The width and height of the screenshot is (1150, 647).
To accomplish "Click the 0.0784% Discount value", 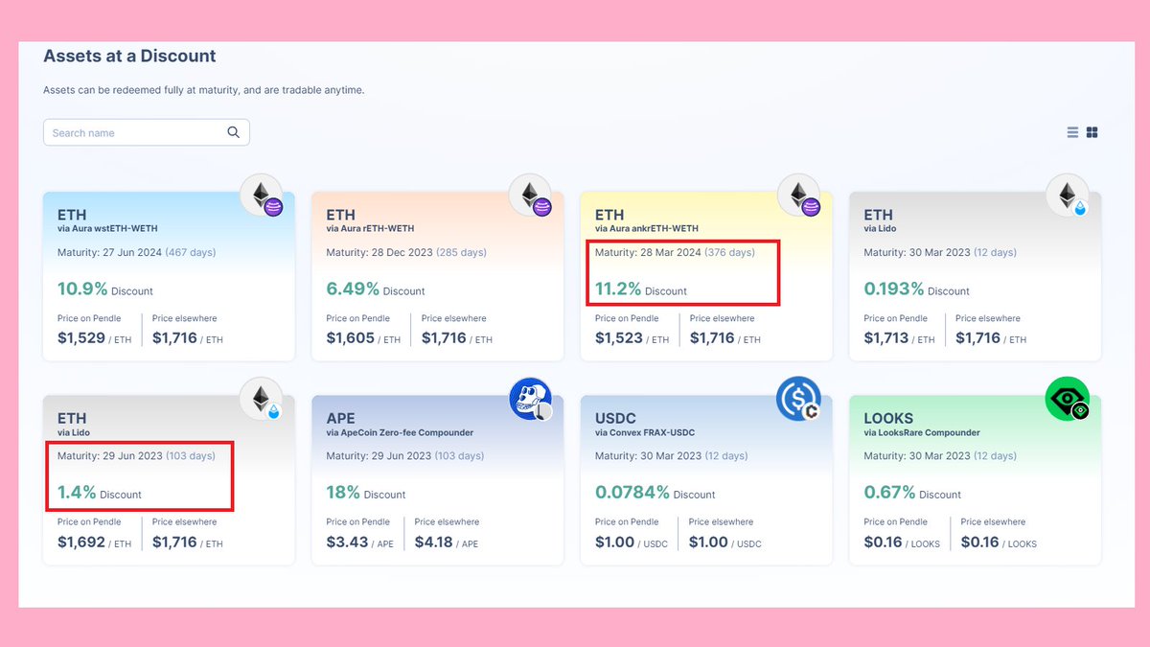I will 655,494.
